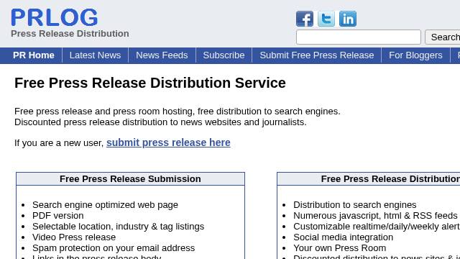This screenshot has height=259, width=460.
Task: Click 'Numerous javascript, html & RSS feeds' item
Action: point(375,216)
